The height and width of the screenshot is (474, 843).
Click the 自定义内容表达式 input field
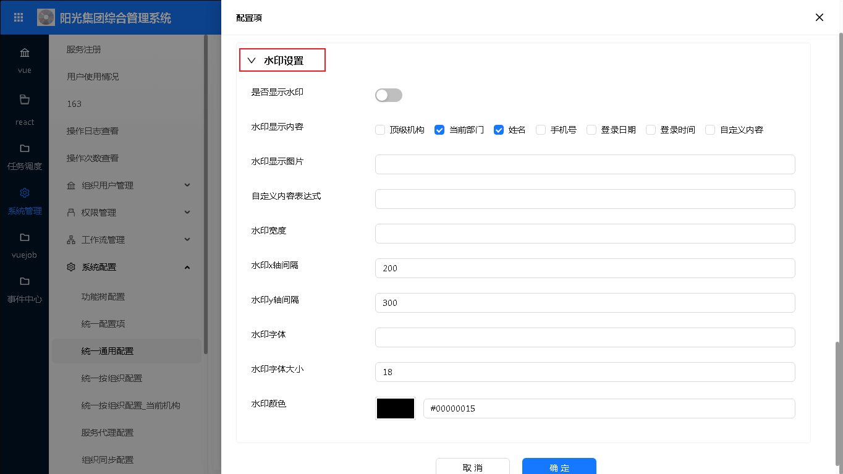[x=585, y=199]
